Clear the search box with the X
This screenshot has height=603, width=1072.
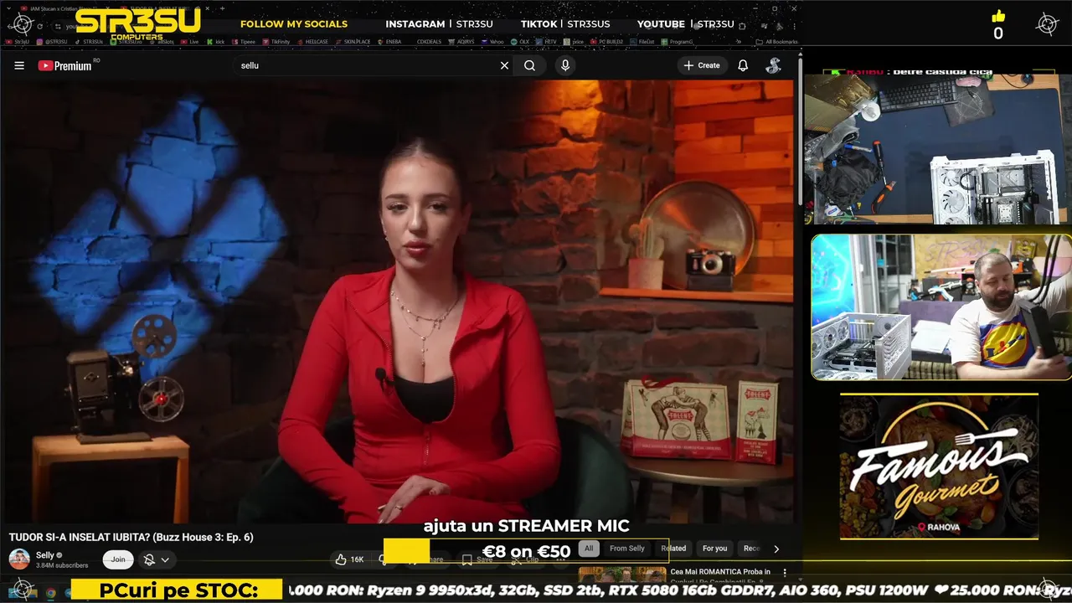[504, 65]
